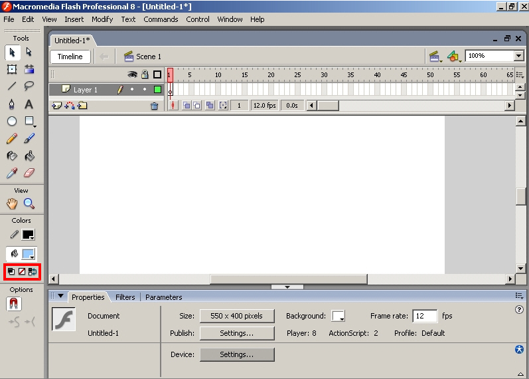Show all layers as outlines icon
Image resolution: width=529 pixels, height=379 pixels.
point(157,74)
